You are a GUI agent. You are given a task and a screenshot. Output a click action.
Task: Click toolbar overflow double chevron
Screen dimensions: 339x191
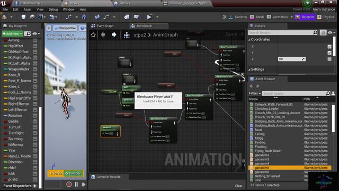(x=224, y=17)
